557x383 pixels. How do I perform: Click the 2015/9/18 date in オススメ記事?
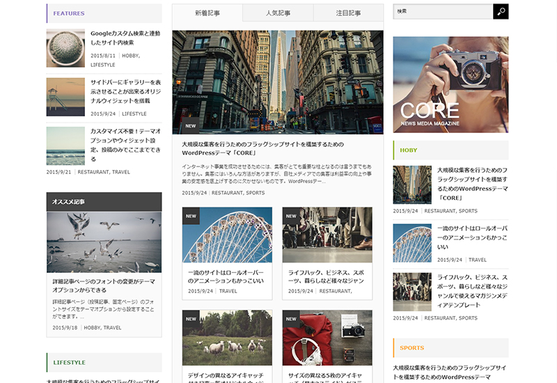click(x=65, y=327)
